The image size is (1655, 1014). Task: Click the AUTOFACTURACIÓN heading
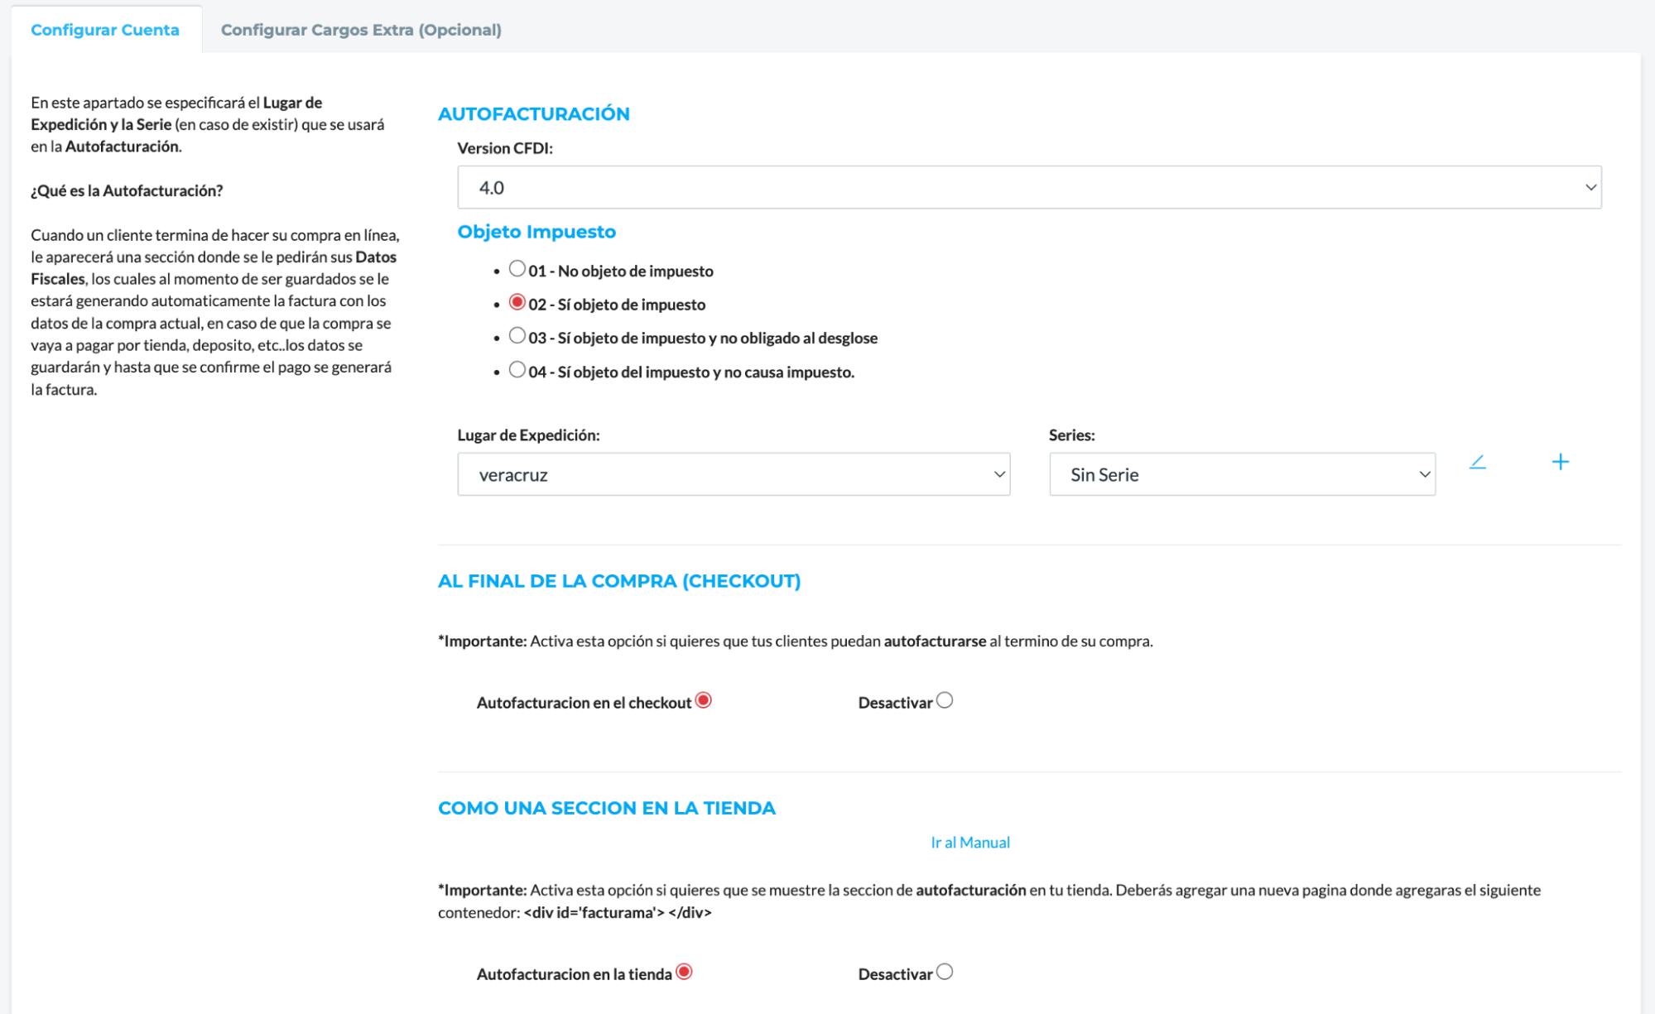point(534,114)
